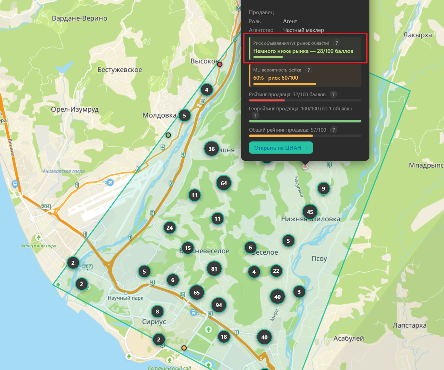Viewport: 444px width, 370px height.
Task: Open the cluster marker labeled 24
Action: (170, 228)
